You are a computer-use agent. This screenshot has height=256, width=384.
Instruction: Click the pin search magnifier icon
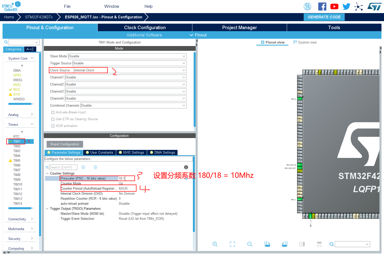(x=332, y=244)
